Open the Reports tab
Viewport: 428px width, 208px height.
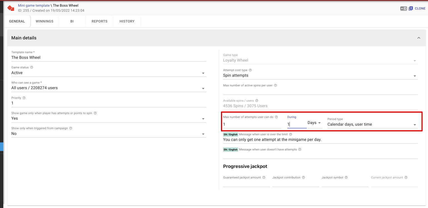pos(99,21)
